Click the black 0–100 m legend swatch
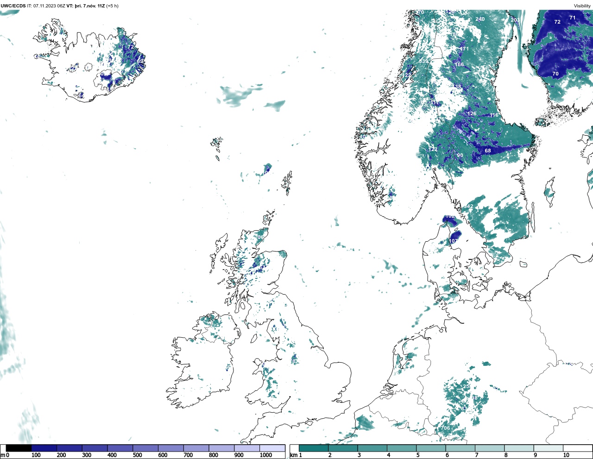 (x=19, y=448)
